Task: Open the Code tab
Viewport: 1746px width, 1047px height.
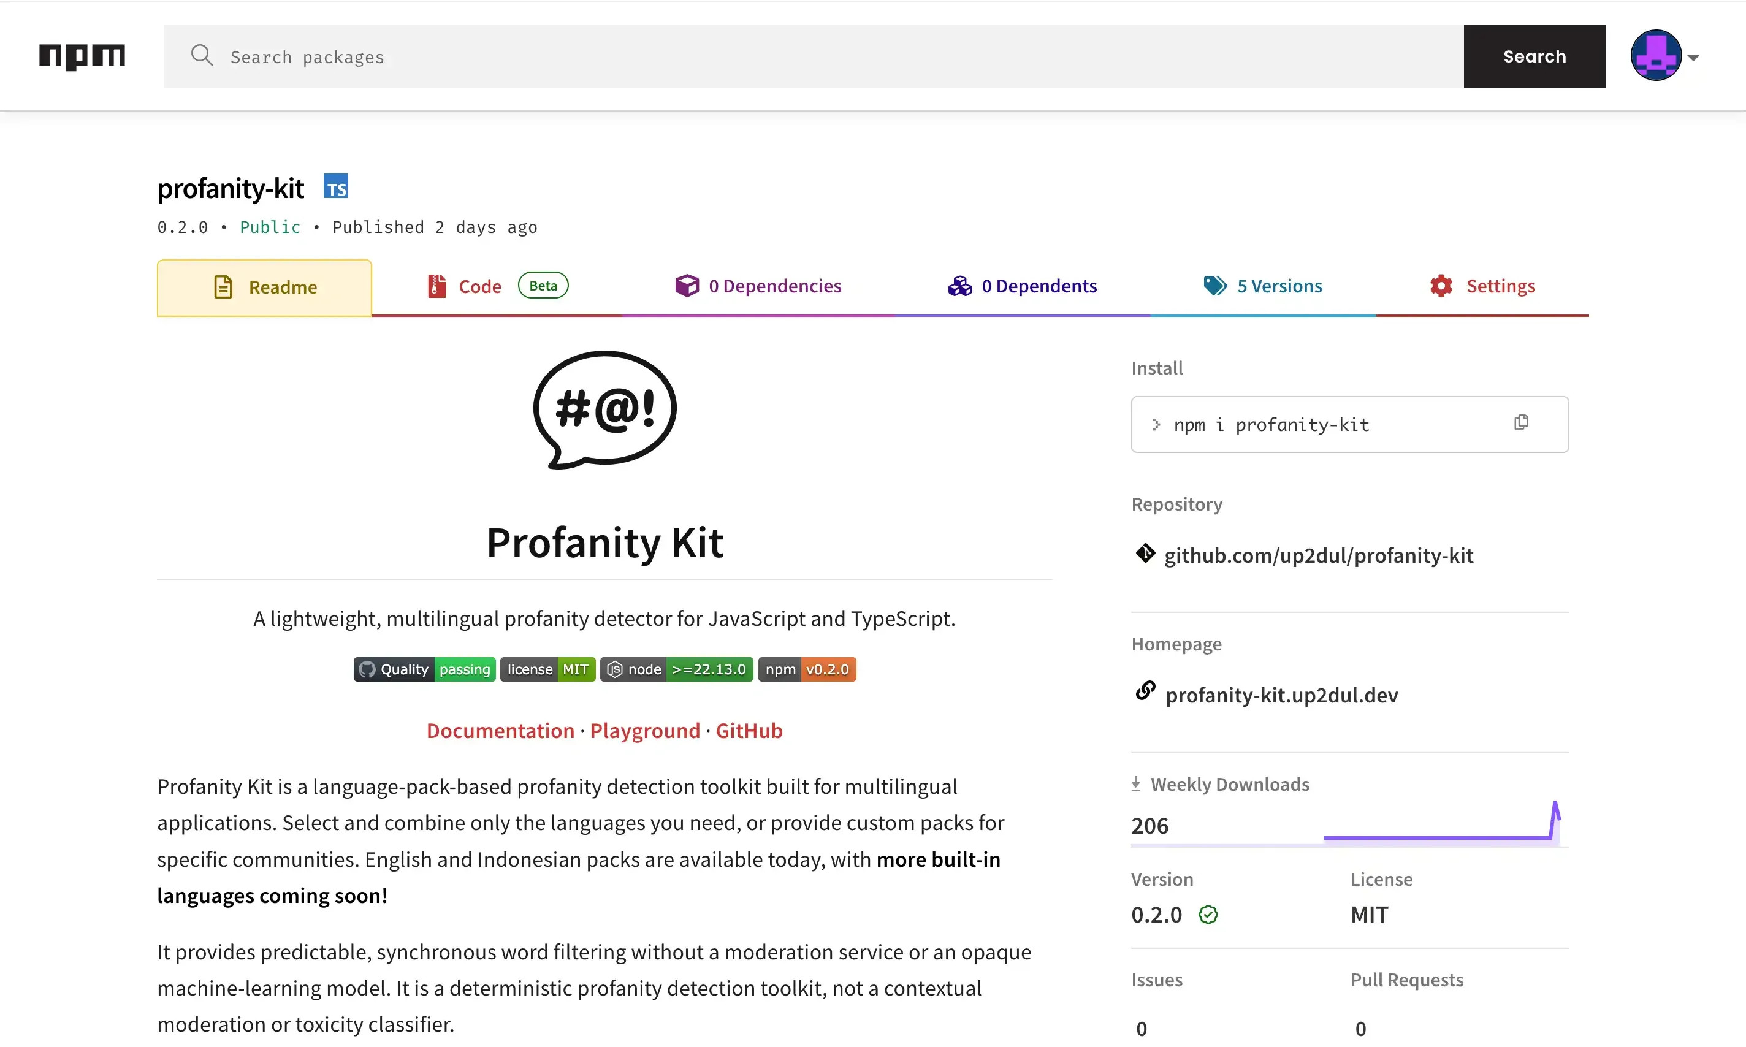Action: point(497,286)
